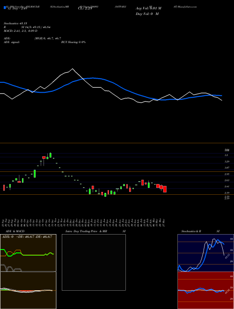The height and width of the screenshot is (309, 234).
Task: Click the tall green candle at the price peak
Action: (x=51, y=155)
